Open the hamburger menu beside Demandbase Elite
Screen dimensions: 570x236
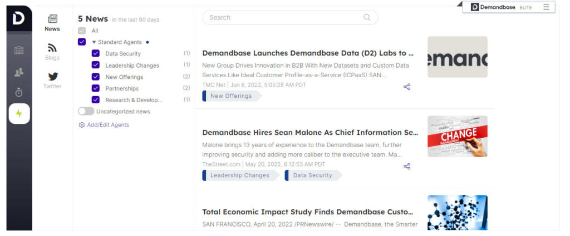pos(546,7)
